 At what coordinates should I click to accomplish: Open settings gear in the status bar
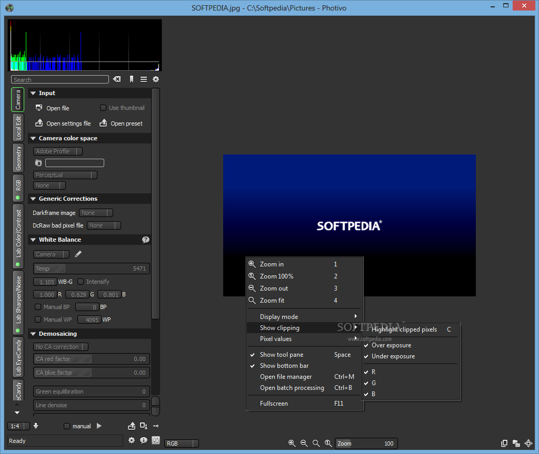point(132,440)
